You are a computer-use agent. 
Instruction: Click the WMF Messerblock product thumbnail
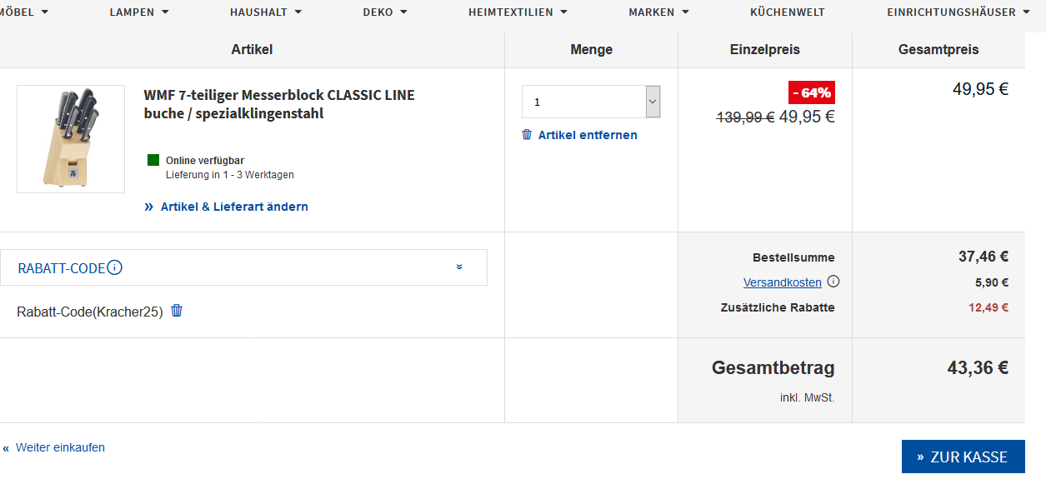[71, 138]
